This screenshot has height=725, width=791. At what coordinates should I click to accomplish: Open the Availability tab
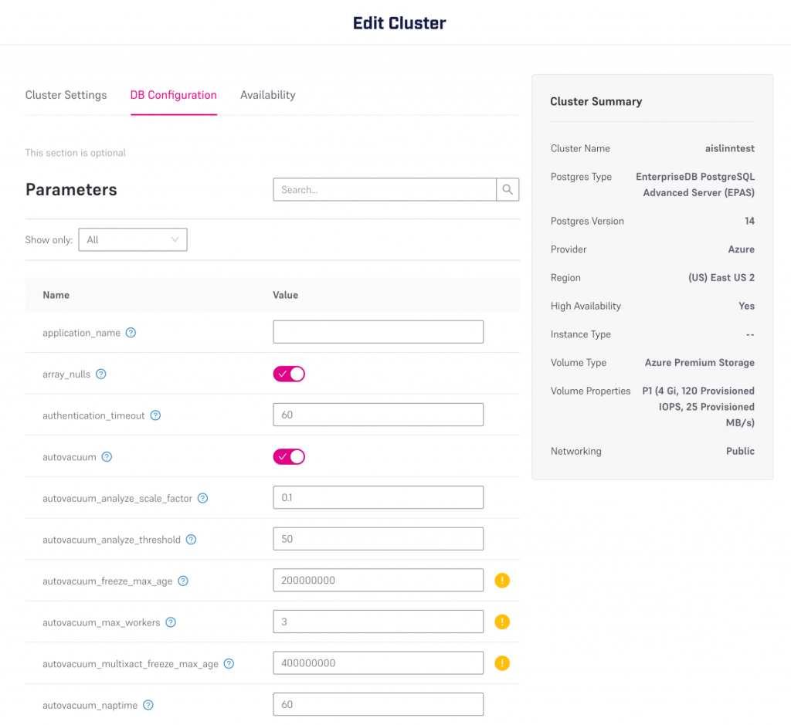pyautogui.click(x=267, y=95)
